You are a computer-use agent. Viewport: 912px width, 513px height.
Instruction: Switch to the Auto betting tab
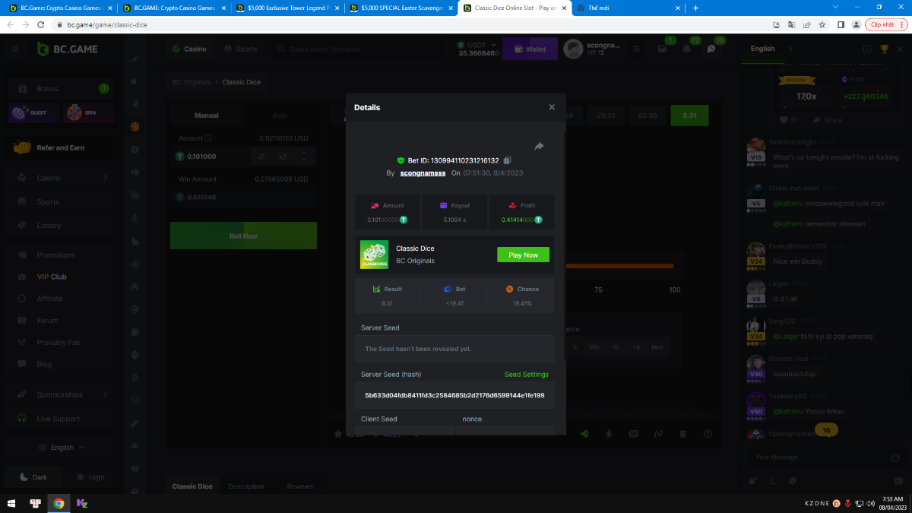pos(280,116)
